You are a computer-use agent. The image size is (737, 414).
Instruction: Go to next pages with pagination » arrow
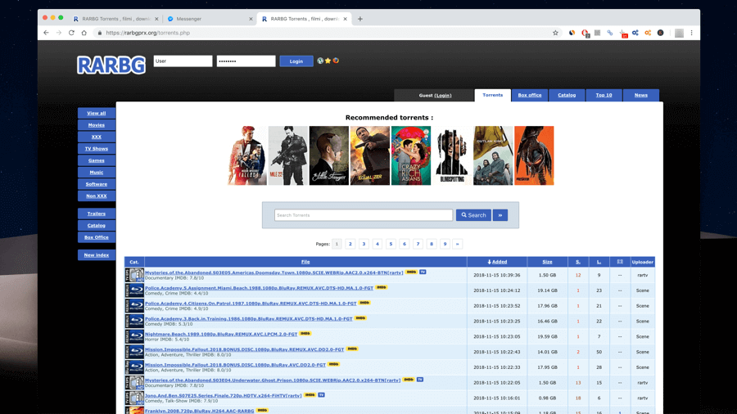458,244
